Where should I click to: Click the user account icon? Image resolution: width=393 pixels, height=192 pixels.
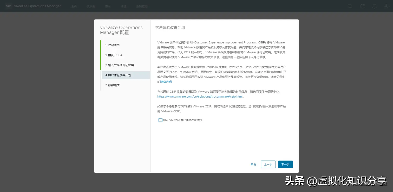[386, 6]
